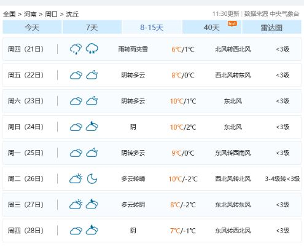Open the 雷达图 tab
Screen dimensions: 304x246
(x=271, y=27)
